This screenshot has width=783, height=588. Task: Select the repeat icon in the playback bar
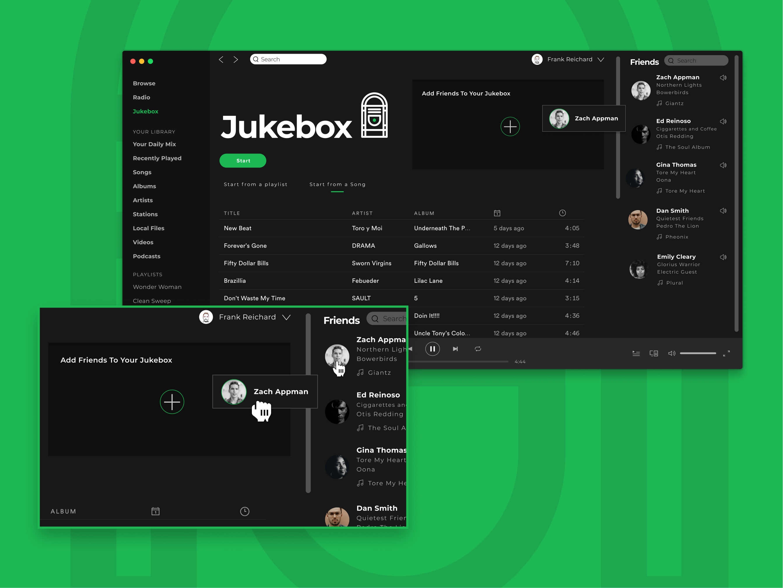coord(478,349)
